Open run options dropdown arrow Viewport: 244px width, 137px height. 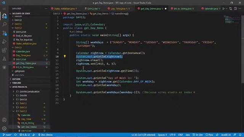[x=226, y=8]
